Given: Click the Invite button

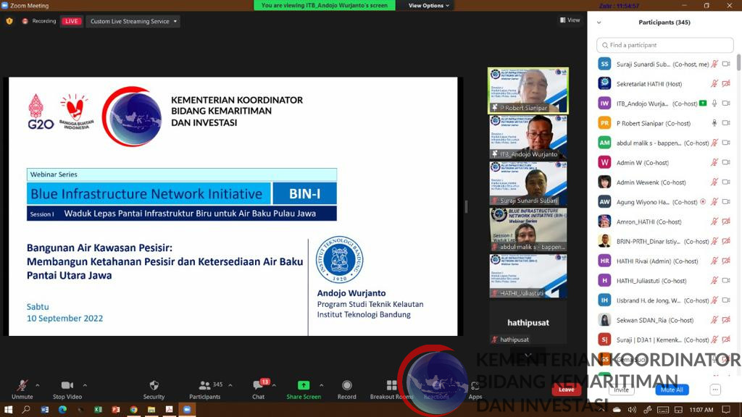Looking at the screenshot, I should 621,389.
